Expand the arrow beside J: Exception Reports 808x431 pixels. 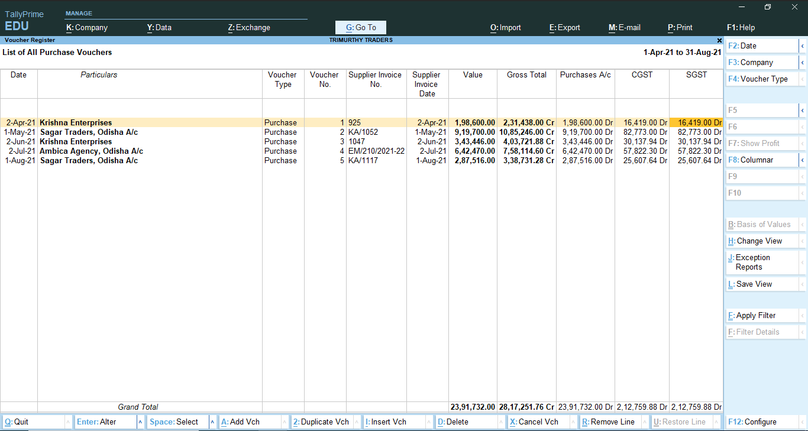point(803,262)
